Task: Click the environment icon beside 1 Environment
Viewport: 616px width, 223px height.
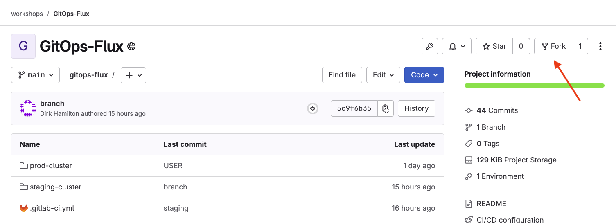Action: tap(469, 176)
